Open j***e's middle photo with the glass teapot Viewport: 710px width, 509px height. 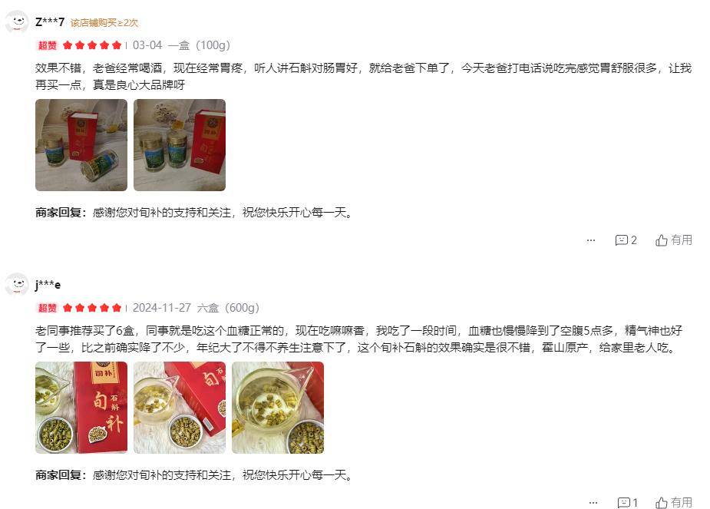point(180,408)
